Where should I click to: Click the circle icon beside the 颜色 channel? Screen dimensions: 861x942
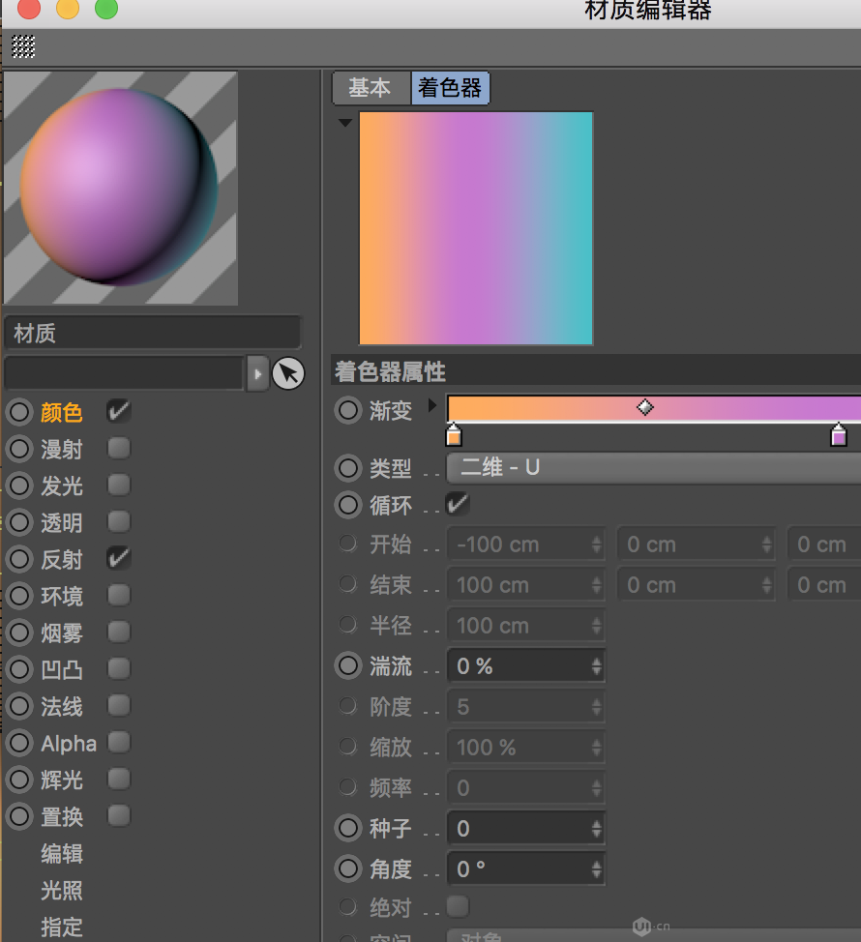pos(17,410)
